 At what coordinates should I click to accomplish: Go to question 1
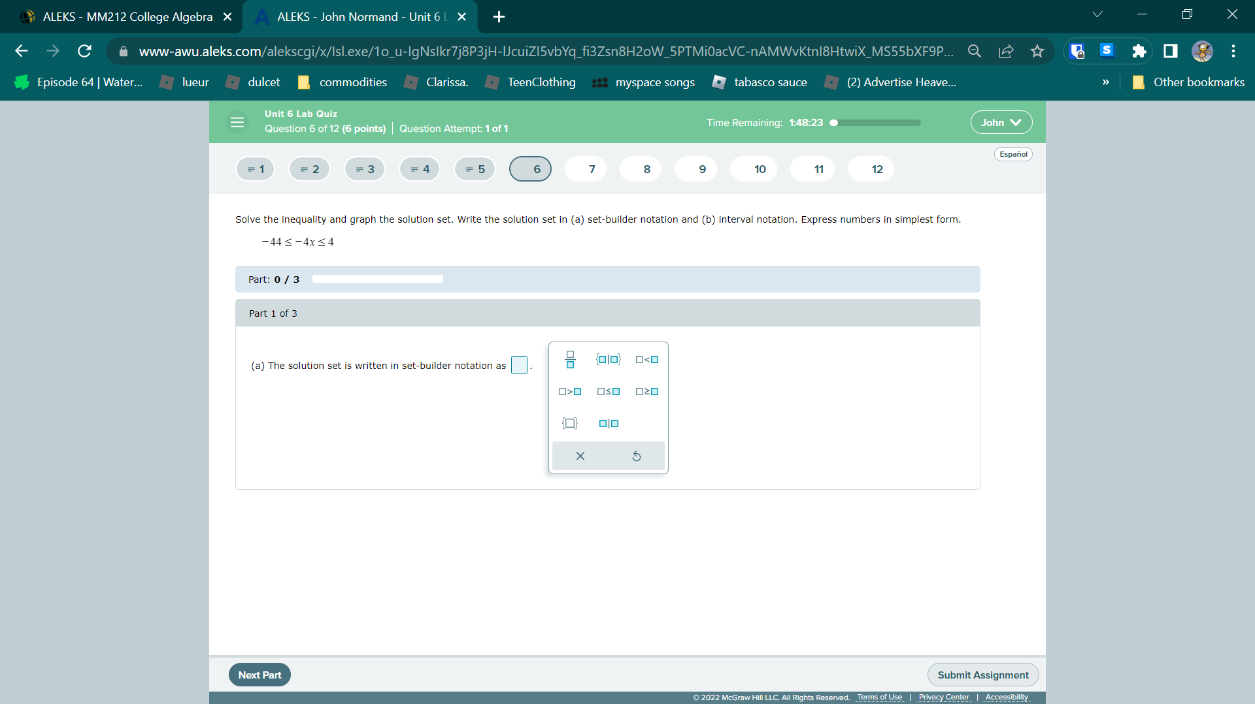[x=255, y=169]
